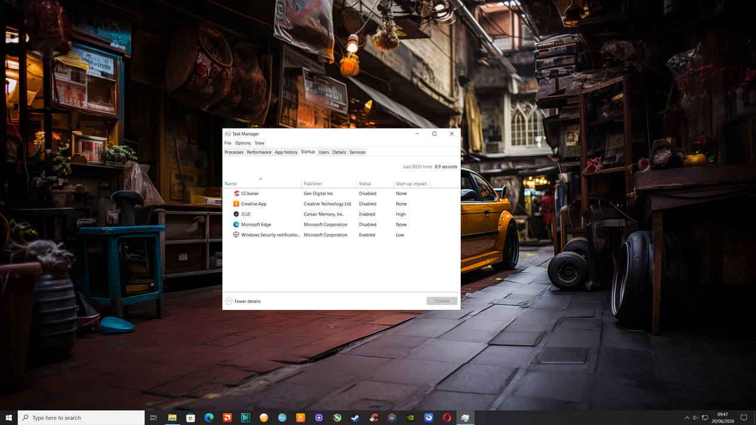Click the Microsoft Edge icon in the startup list
Image resolution: width=756 pixels, height=425 pixels.
coord(236,224)
